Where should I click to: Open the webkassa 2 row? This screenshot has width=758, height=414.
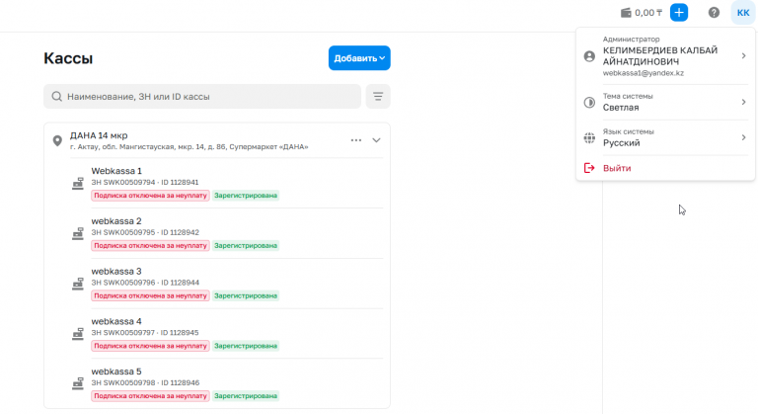point(226,233)
